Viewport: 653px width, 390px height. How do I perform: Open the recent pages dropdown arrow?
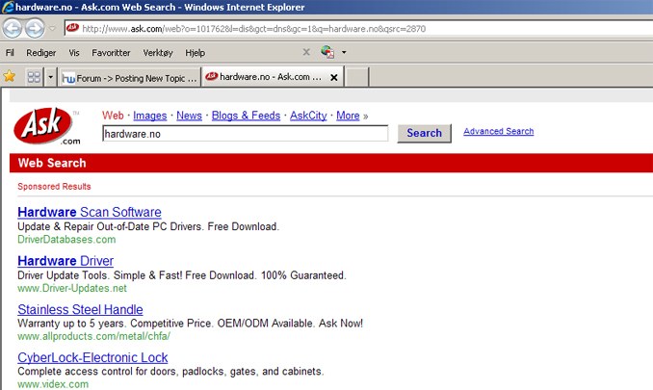pos(52,29)
